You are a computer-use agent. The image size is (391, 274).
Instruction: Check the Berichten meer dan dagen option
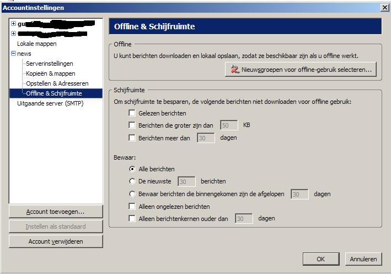[132, 138]
